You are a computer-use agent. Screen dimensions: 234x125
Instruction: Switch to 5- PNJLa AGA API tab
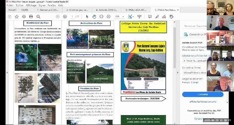pyautogui.click(x=136, y=10)
